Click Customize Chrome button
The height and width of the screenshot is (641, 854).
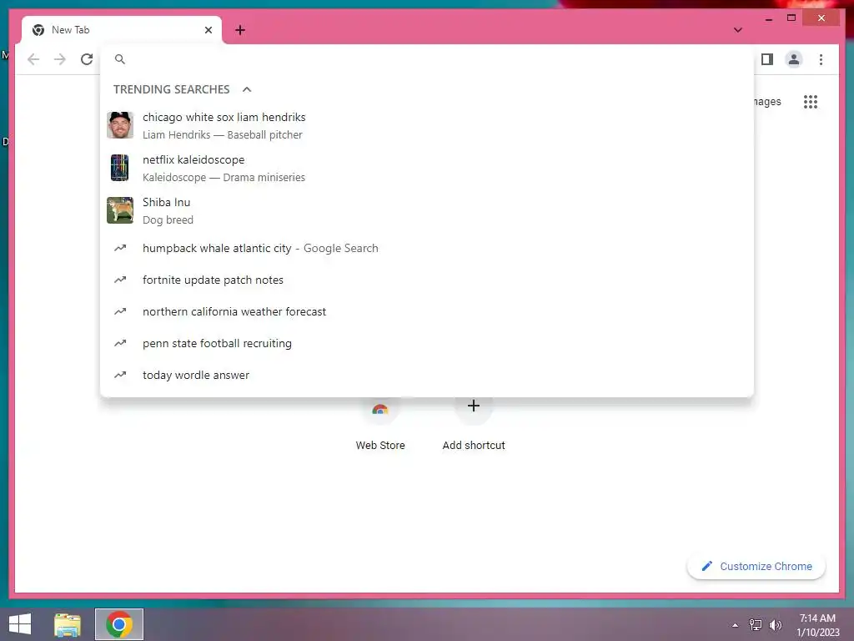[756, 567]
